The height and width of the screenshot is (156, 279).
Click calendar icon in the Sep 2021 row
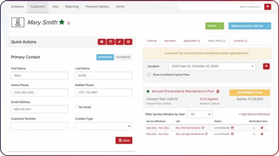(232, 128)
